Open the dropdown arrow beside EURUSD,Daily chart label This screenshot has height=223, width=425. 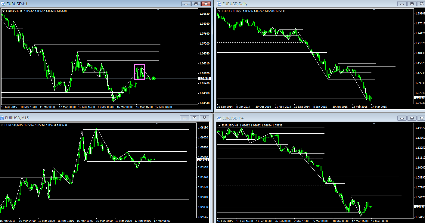[x=219, y=11]
